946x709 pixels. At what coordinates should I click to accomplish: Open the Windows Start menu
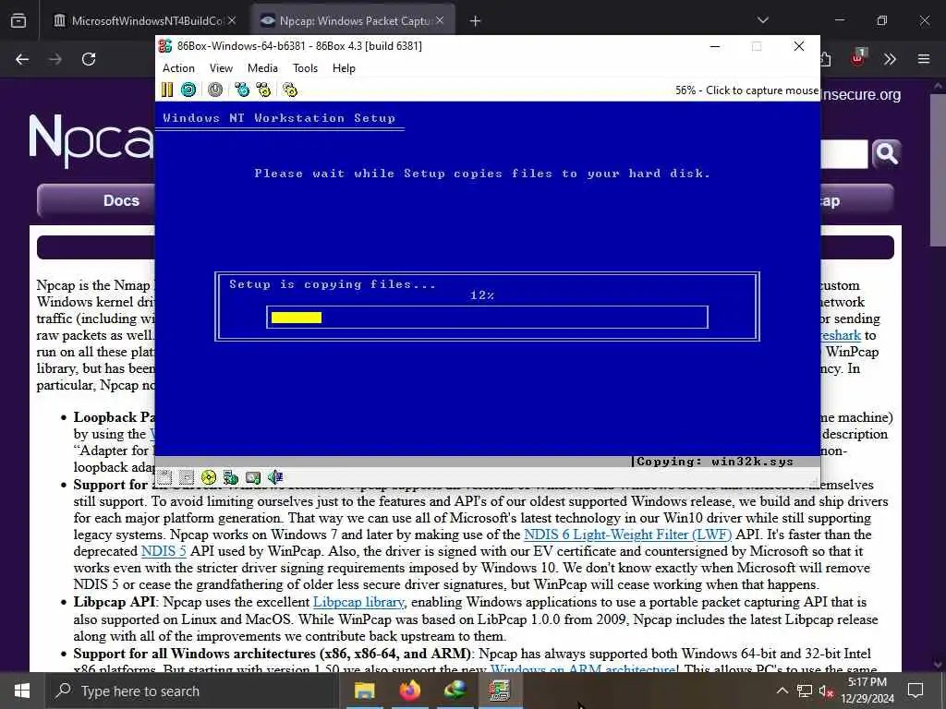22,691
